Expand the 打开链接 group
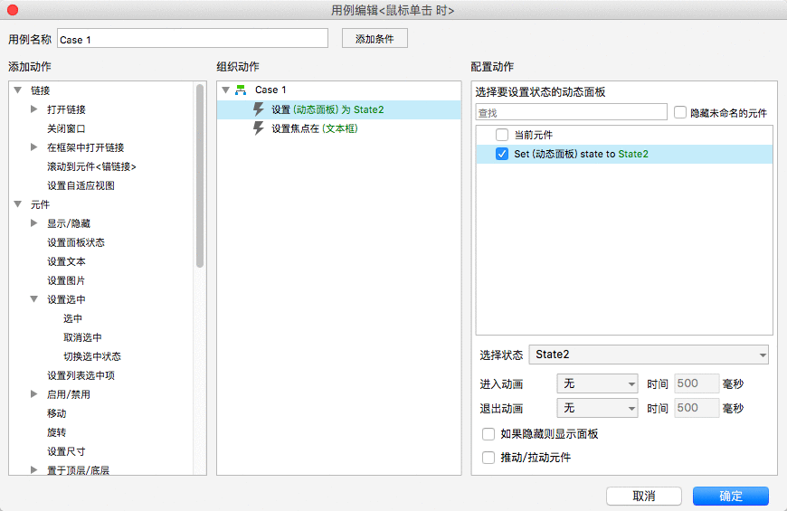The width and height of the screenshot is (787, 511). [34, 109]
